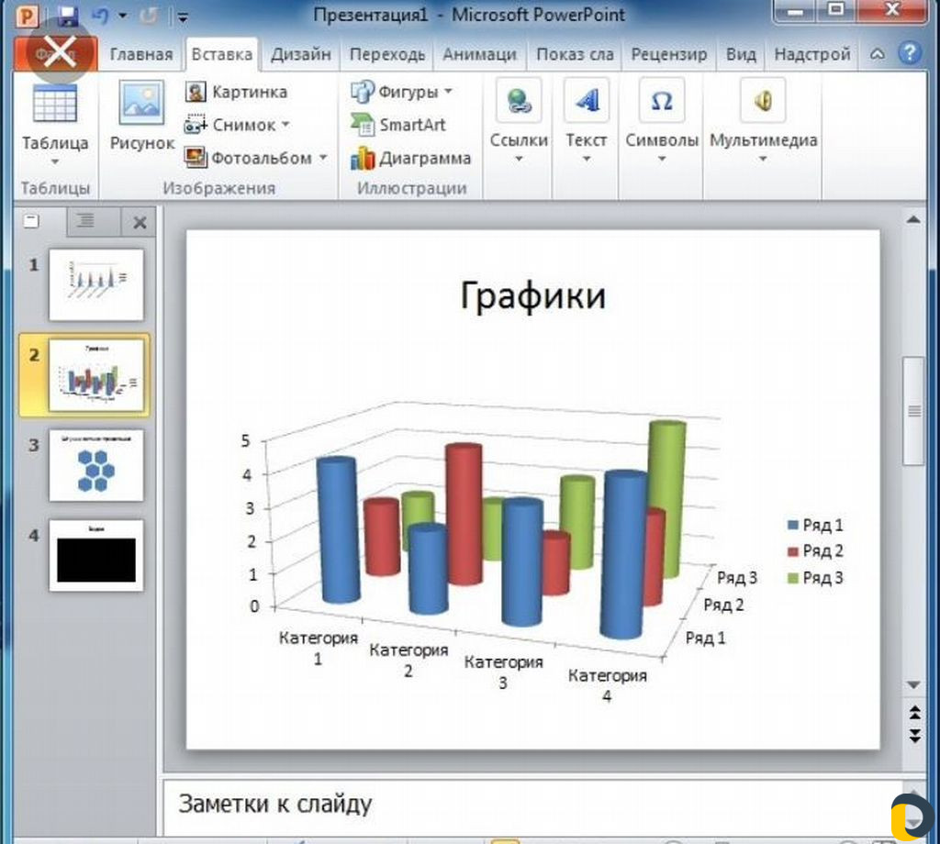Open the Undo history dropdown arrow

click(122, 17)
